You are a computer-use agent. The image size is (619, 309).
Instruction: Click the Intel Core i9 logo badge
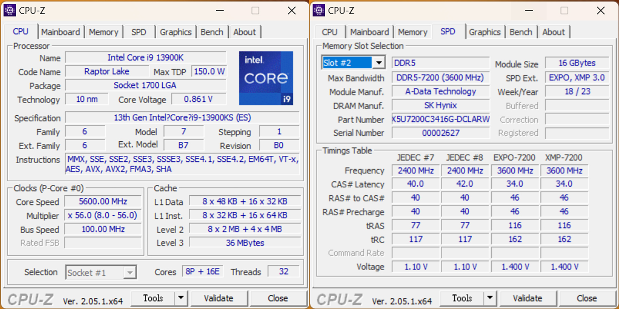(266, 78)
